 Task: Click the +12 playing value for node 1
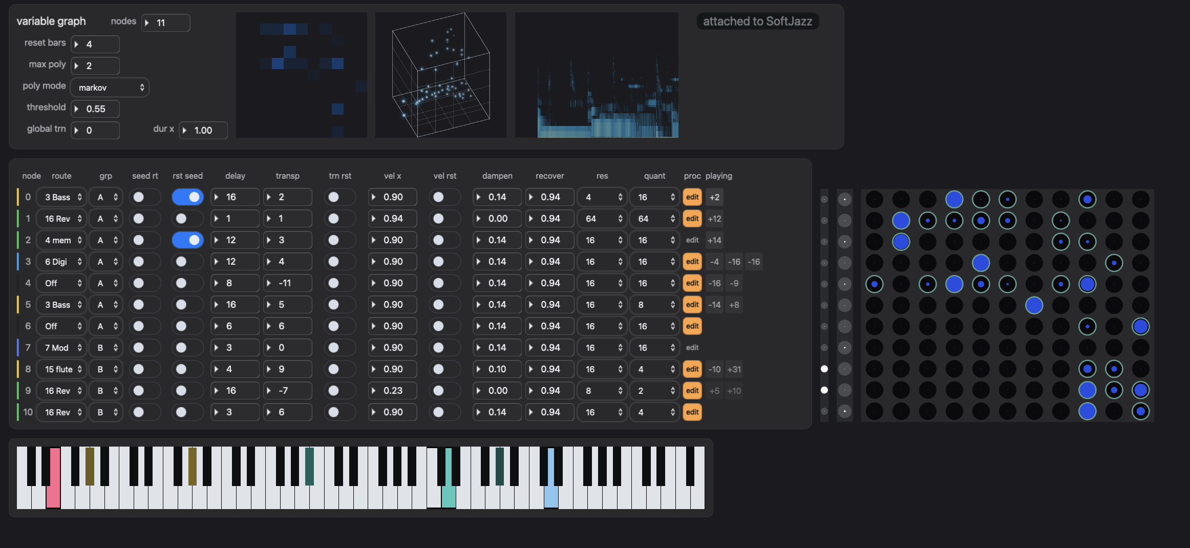(714, 219)
